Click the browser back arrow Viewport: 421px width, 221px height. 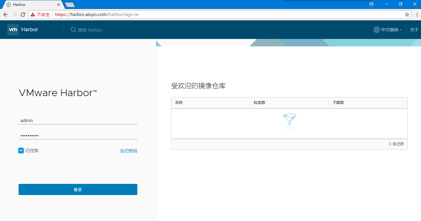6,15
